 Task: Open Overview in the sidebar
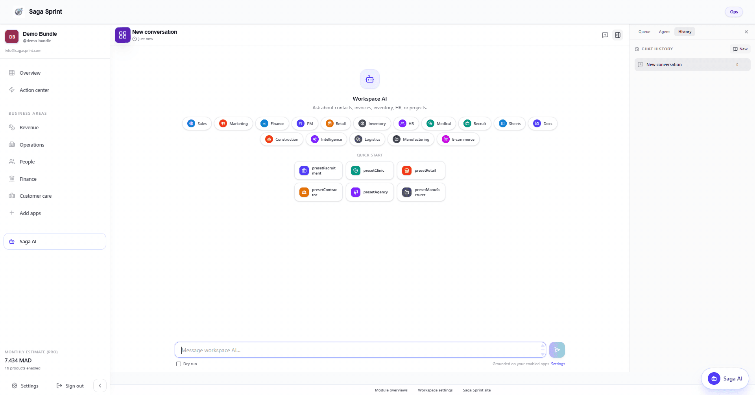[x=55, y=73]
